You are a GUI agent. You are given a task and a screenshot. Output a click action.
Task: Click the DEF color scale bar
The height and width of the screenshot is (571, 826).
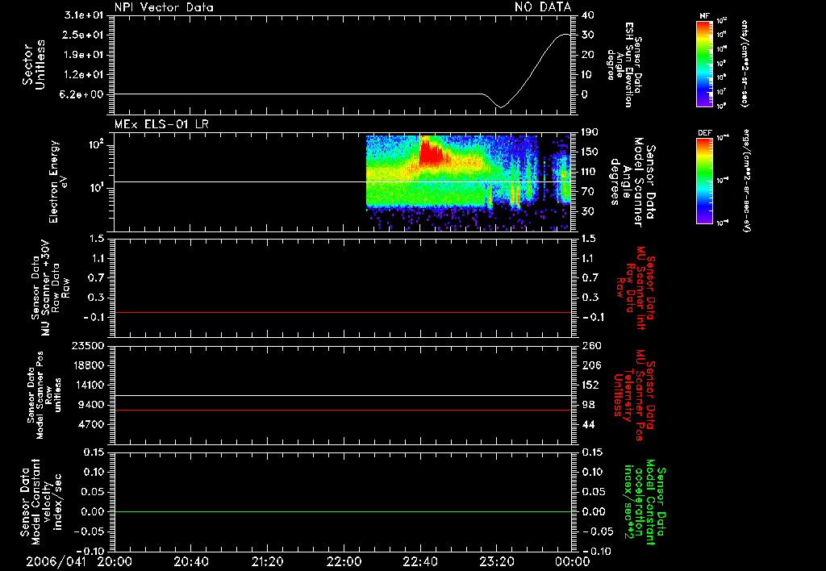[705, 181]
